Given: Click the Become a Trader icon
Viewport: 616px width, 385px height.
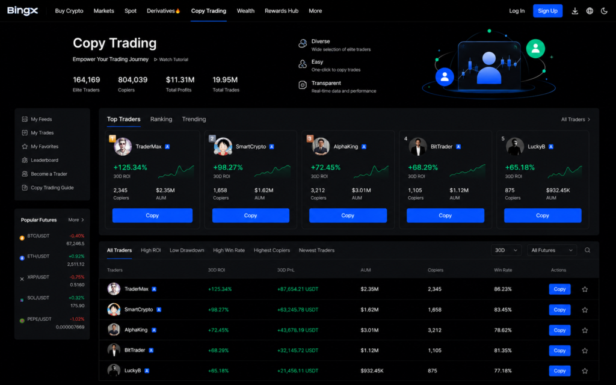Looking at the screenshot, I should point(25,174).
